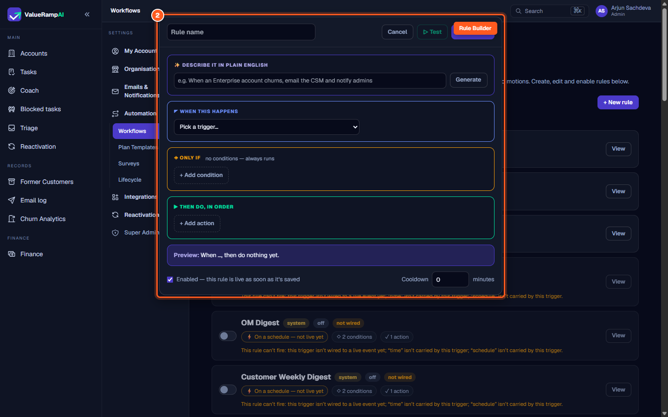Click OM Digest '1 action' chip
668x417 pixels.
(x=397, y=337)
